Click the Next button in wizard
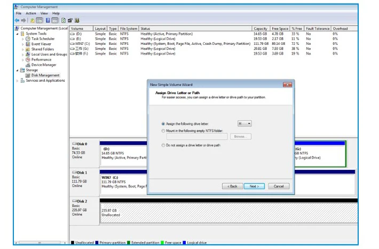This screenshot has height=249, width=379. (x=254, y=186)
